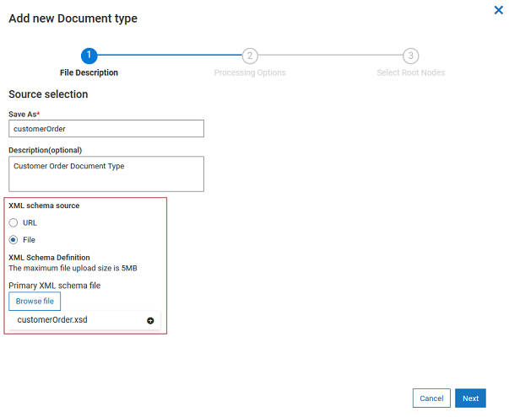Click the Browse file button

[x=35, y=301]
